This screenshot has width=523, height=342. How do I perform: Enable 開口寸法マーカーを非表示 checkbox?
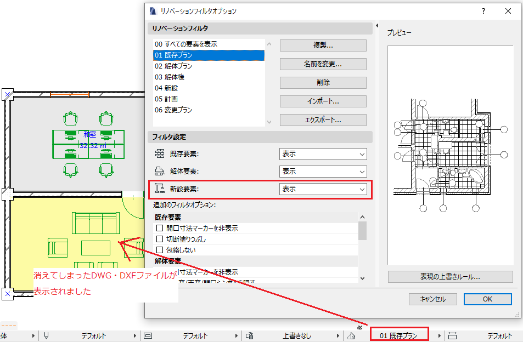pos(160,228)
